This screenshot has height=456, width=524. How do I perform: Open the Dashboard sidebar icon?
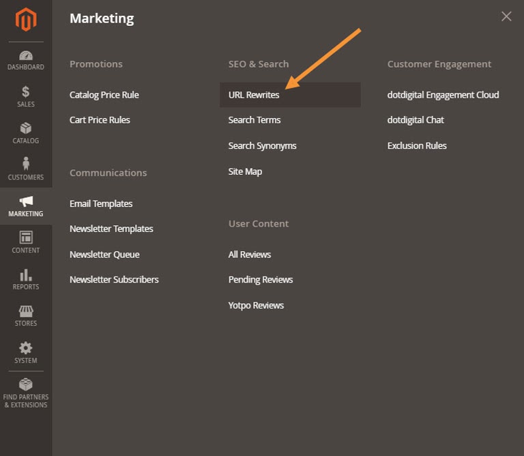coord(26,55)
